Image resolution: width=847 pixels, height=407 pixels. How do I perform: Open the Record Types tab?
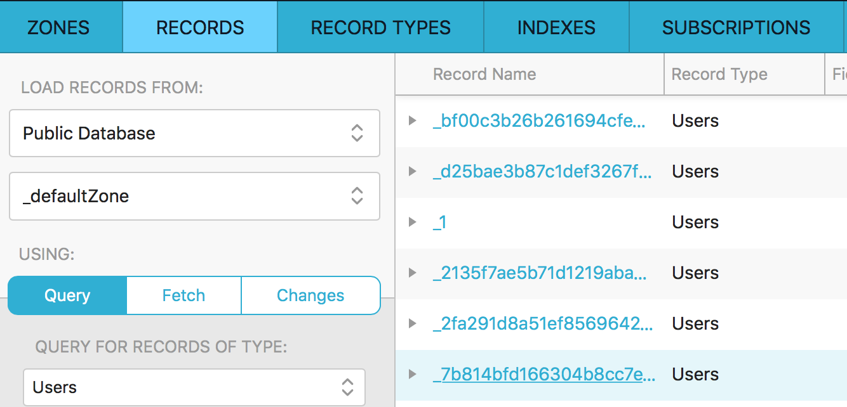380,28
